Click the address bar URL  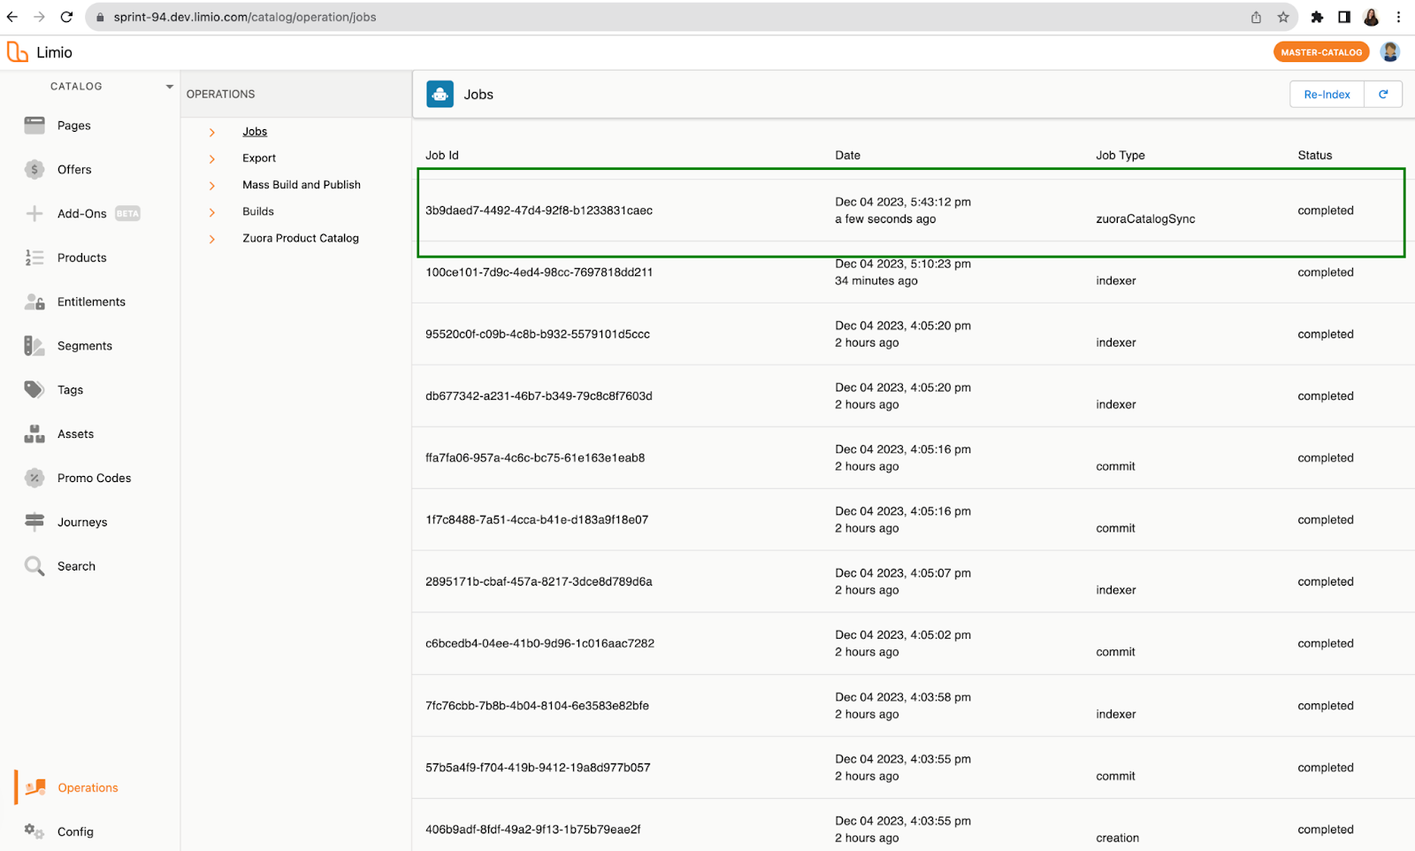coord(245,17)
